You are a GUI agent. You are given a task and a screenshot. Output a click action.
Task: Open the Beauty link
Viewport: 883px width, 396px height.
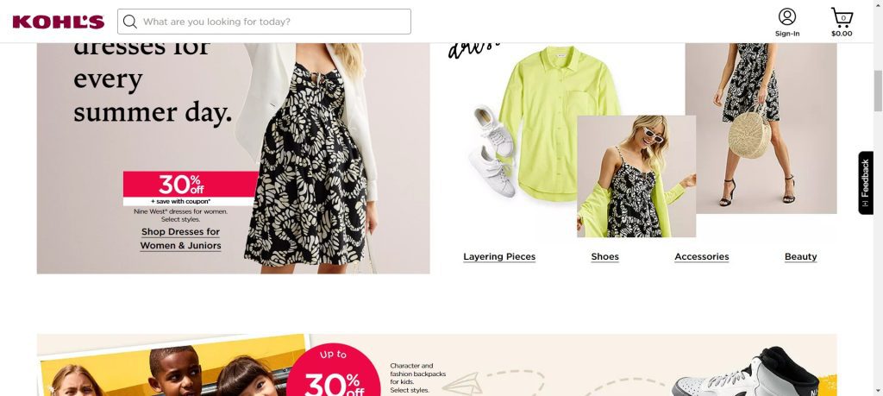click(800, 257)
